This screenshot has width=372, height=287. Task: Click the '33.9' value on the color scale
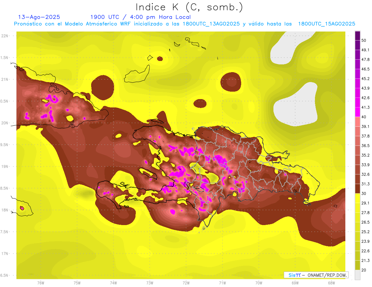[365, 165]
